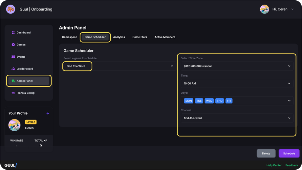
Task: Toggle the MON day chip
Action: [188, 101]
